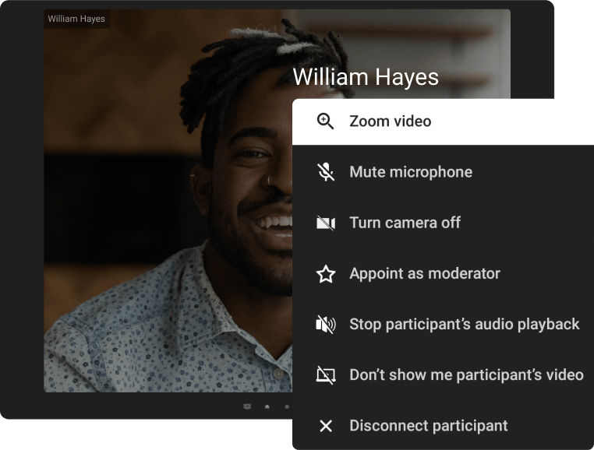
Task: Click the William Hayes name tag in video corner
Action: (x=76, y=19)
